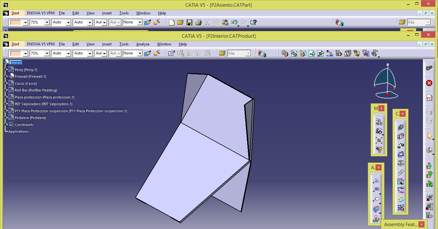Click the Print icon in the P2Asiento toolbar
Screen dimensions: 438x229
[x=198, y=22]
